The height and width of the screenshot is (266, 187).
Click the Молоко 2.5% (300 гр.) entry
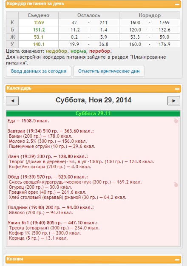pyautogui.click(x=48, y=141)
